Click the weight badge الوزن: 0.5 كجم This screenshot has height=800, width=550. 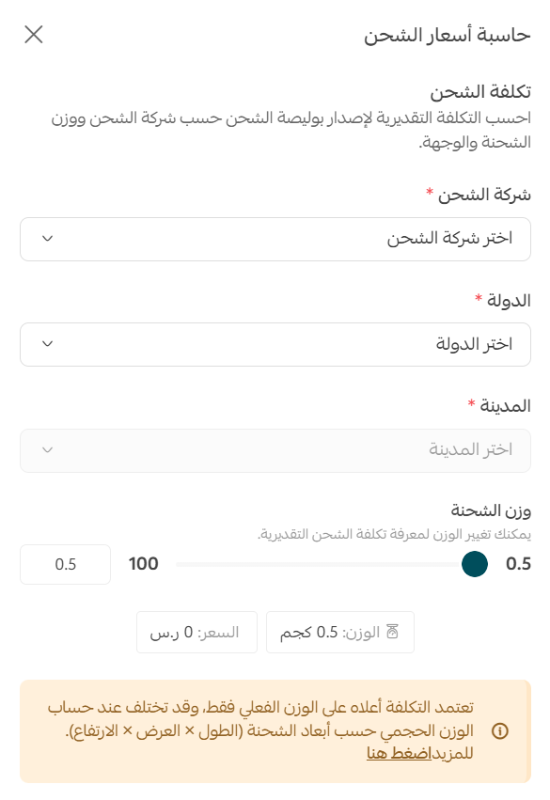pos(340,632)
